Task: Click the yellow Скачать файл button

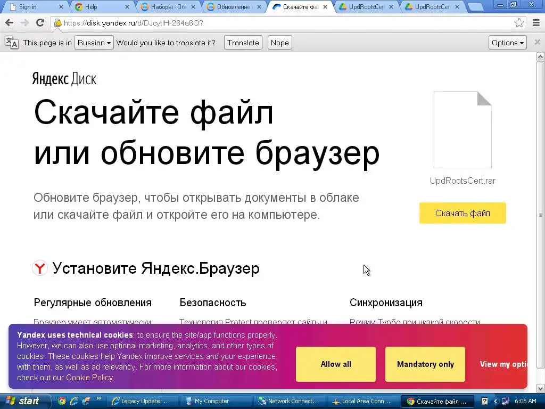Action: 463,213
